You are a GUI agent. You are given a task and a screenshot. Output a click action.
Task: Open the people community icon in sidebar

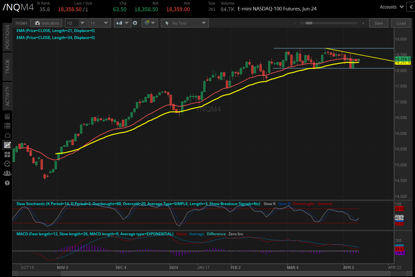tap(7, 173)
